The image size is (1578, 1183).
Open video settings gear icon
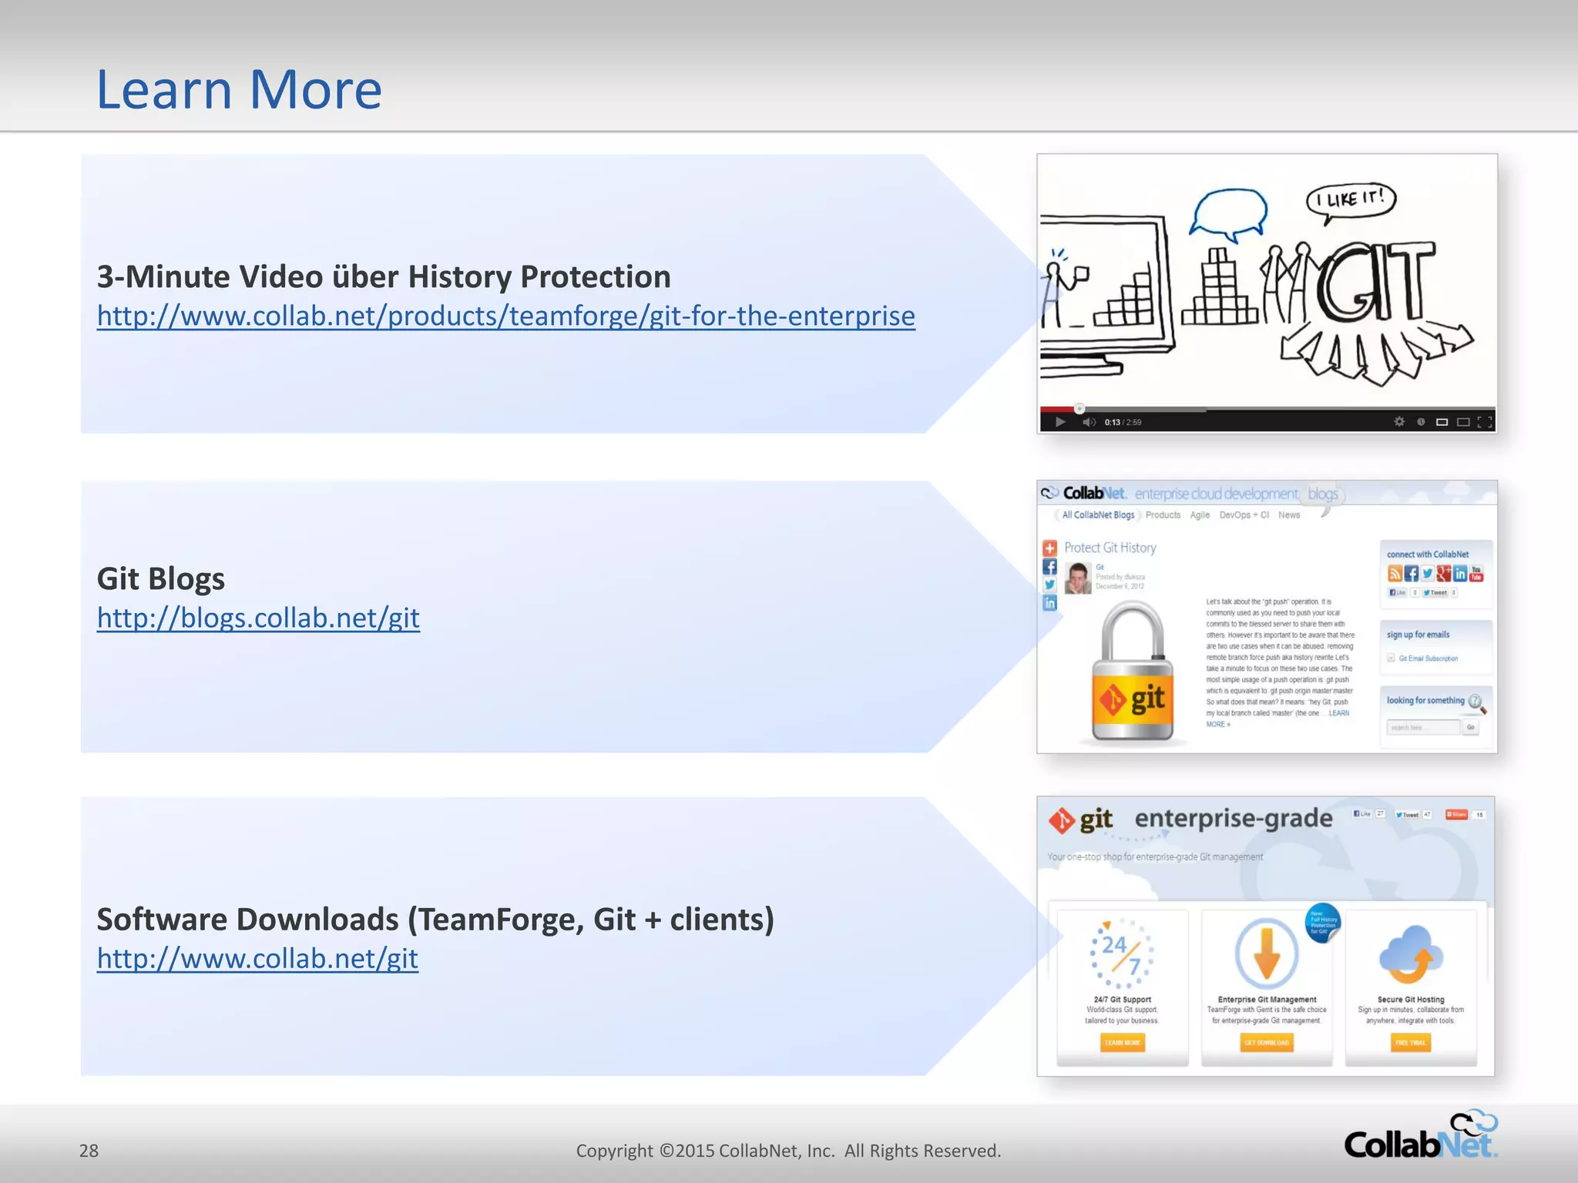[1399, 421]
